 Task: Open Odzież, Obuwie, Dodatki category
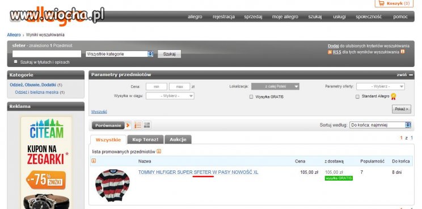point(33,85)
